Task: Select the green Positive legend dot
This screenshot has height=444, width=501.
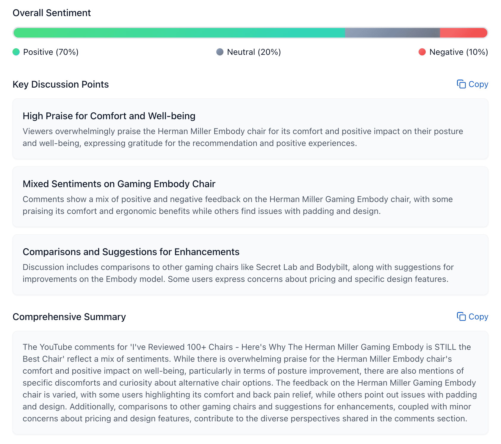Action: click(x=16, y=52)
